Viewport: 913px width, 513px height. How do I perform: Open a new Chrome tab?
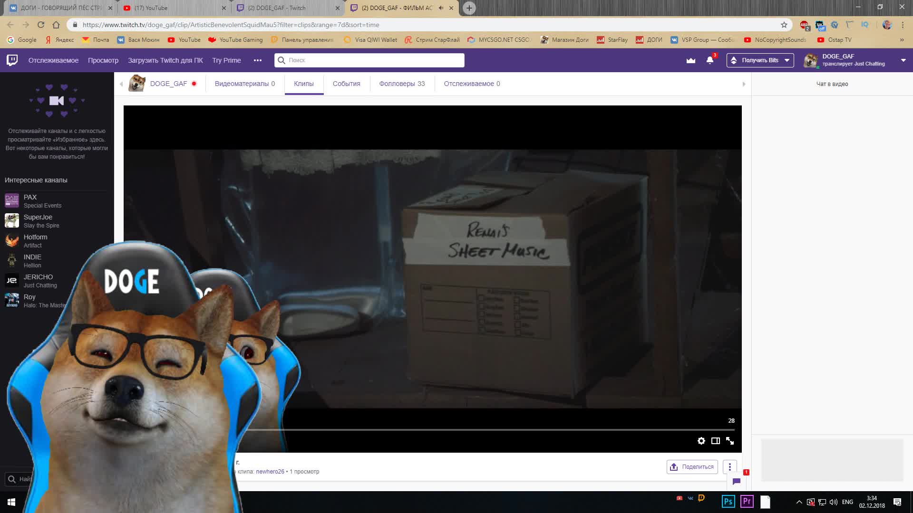469,8
